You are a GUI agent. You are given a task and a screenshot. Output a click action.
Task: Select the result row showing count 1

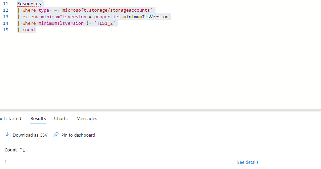pos(161,162)
